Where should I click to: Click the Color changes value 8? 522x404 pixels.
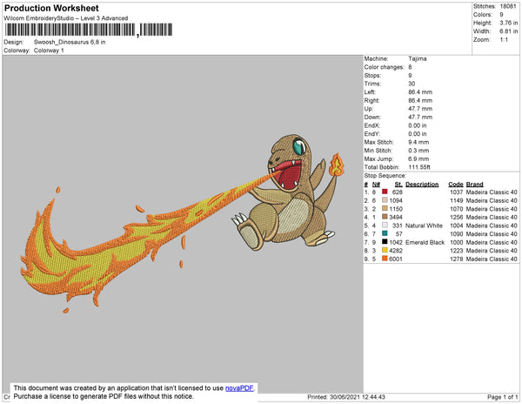point(410,67)
